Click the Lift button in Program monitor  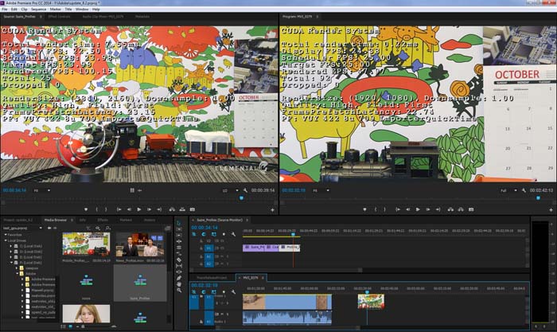point(450,209)
